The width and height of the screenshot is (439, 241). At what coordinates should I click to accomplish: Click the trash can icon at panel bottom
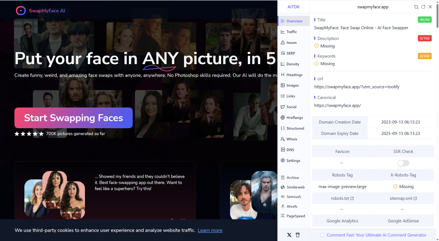298,235
